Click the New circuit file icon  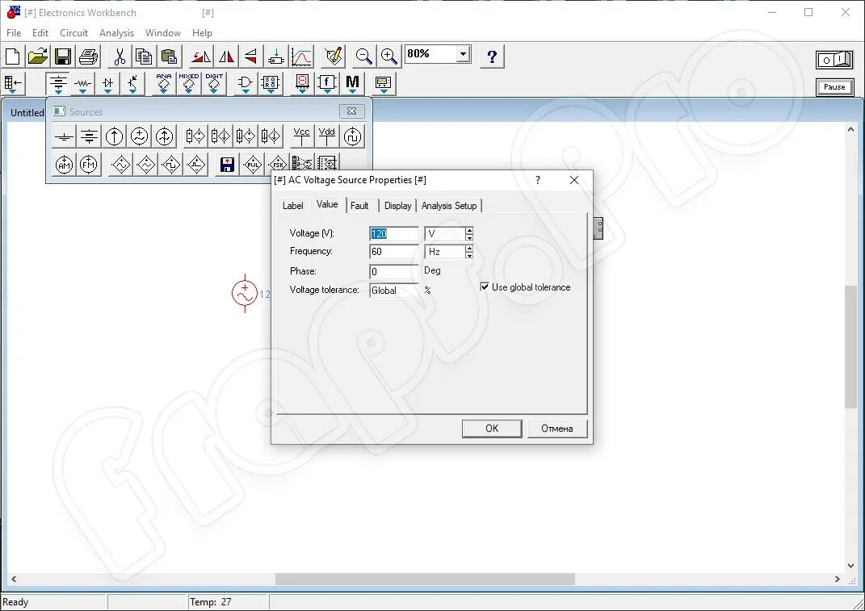[13, 56]
